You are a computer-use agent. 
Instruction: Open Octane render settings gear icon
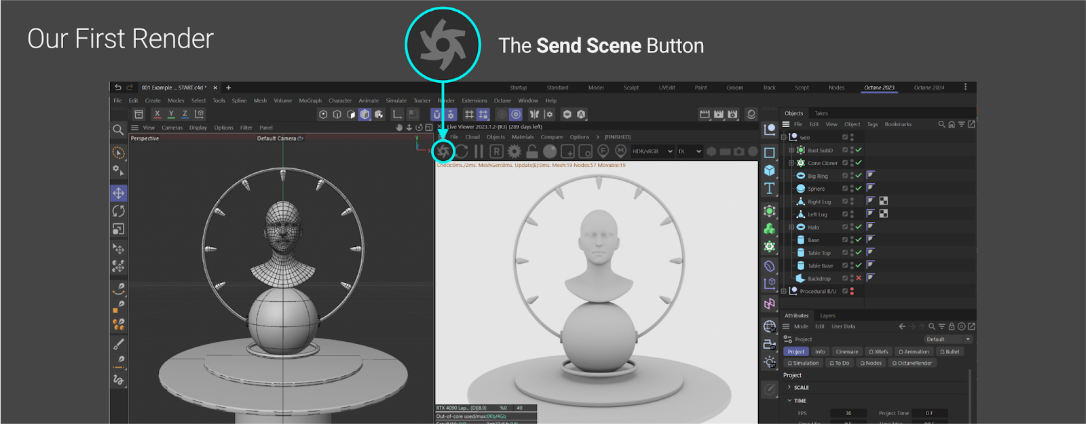pos(514,151)
